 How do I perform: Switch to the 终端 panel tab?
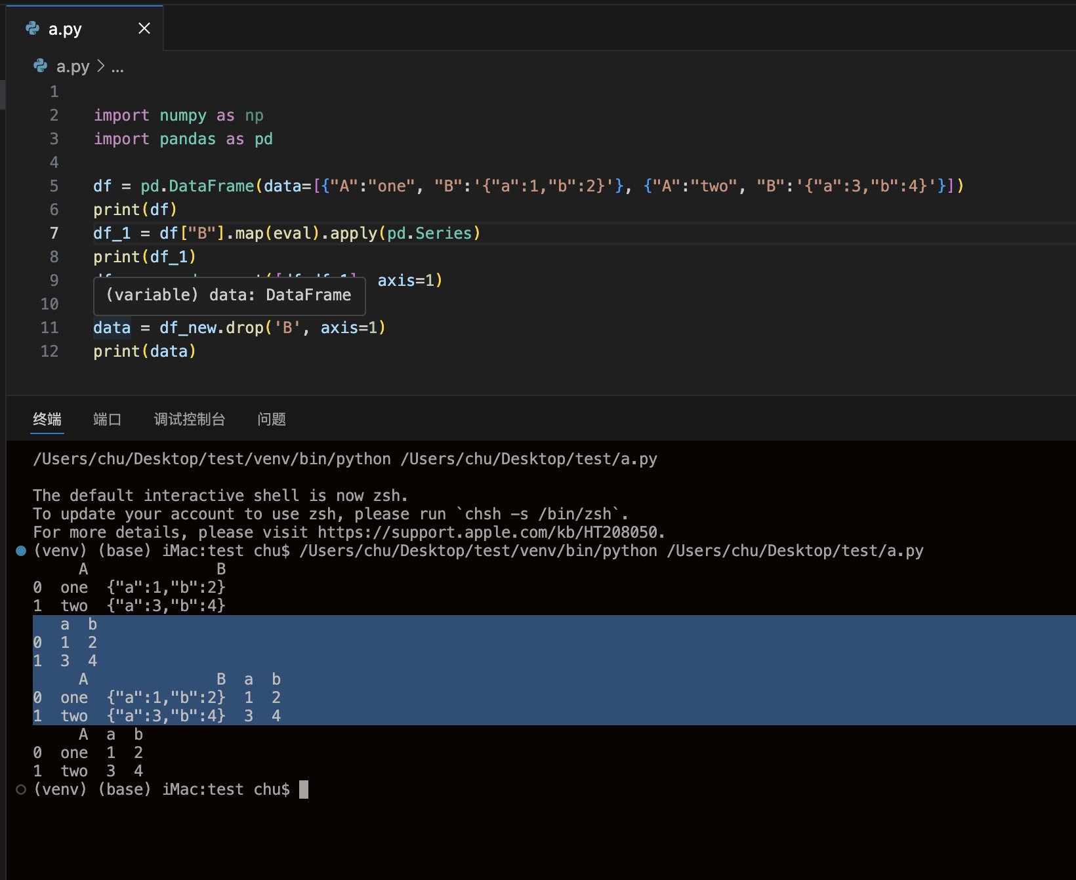[47, 419]
